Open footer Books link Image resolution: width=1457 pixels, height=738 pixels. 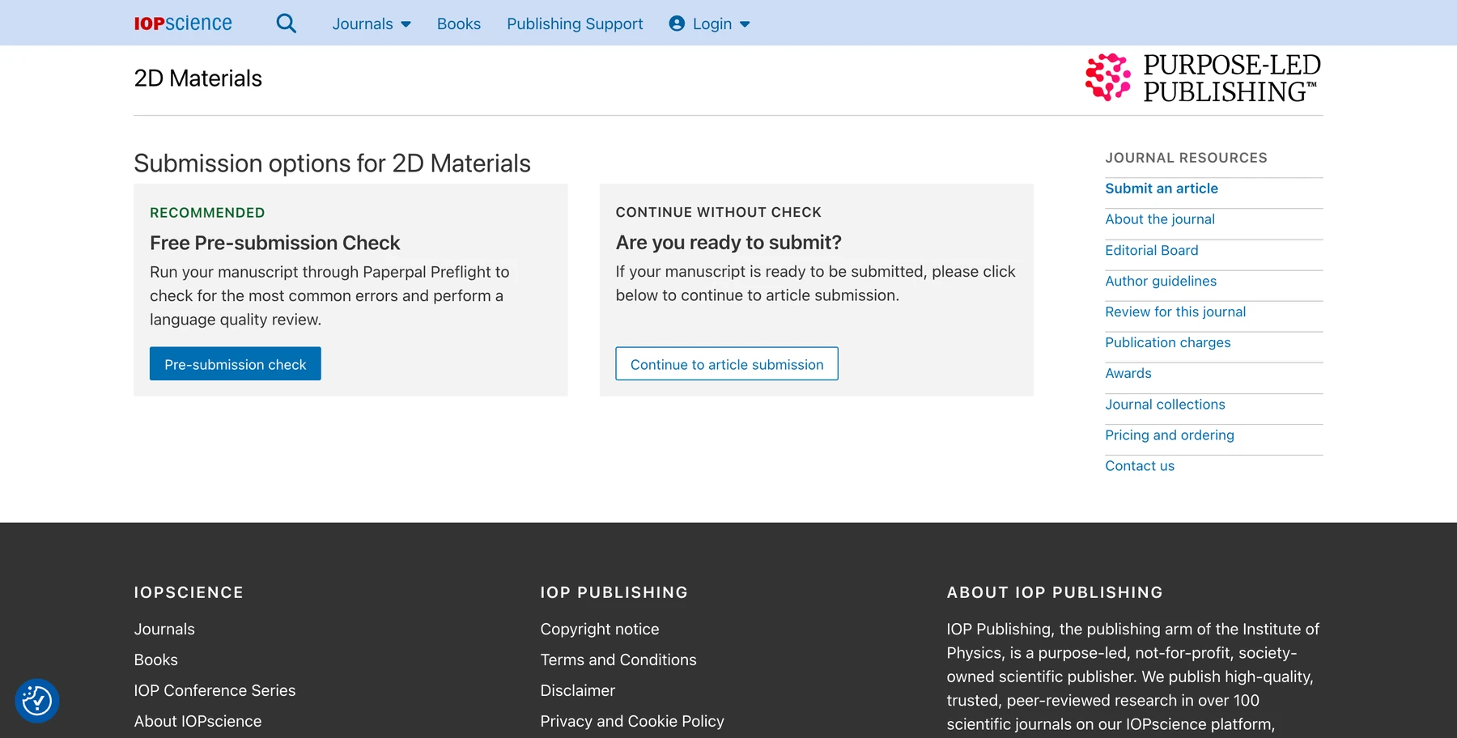click(x=155, y=660)
